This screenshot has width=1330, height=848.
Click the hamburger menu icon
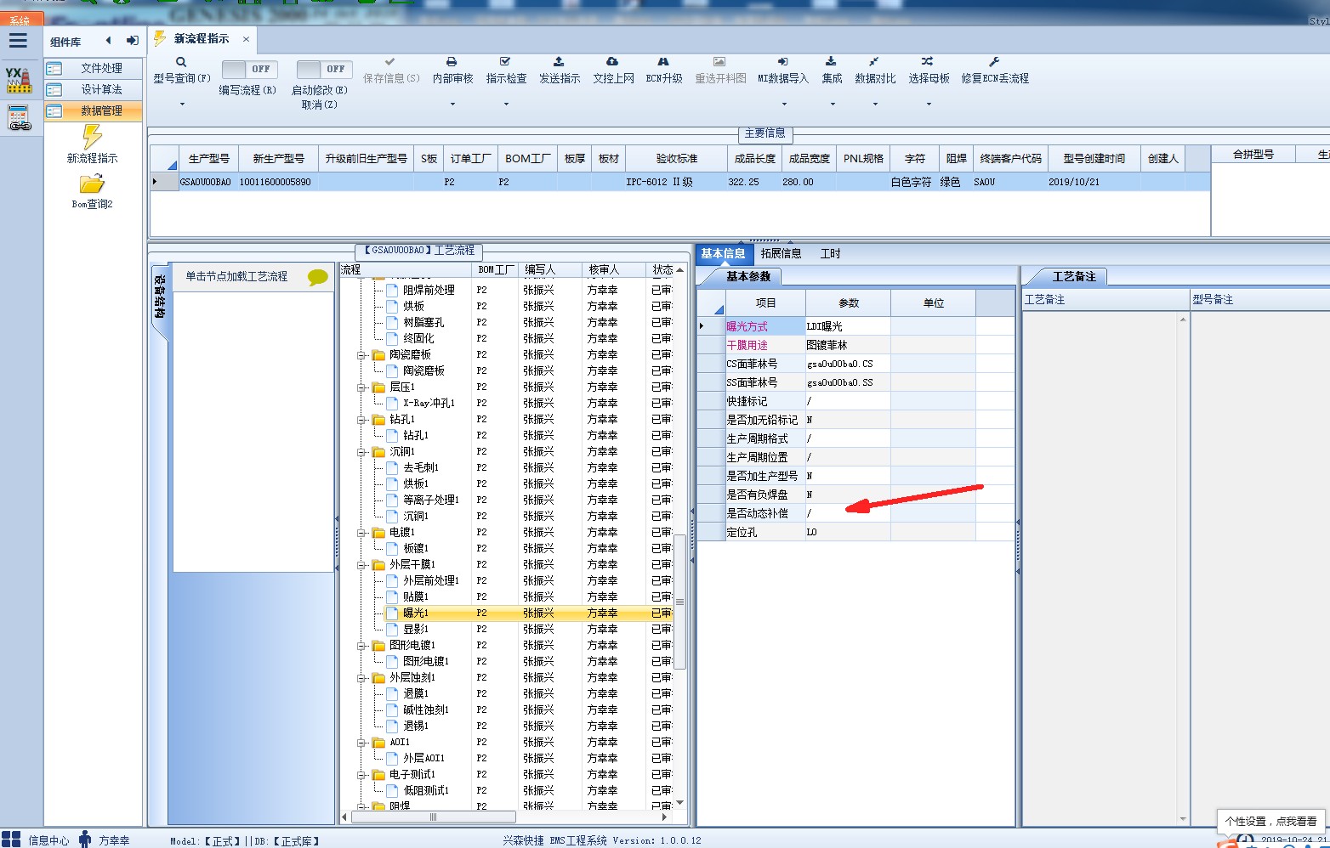click(x=18, y=41)
